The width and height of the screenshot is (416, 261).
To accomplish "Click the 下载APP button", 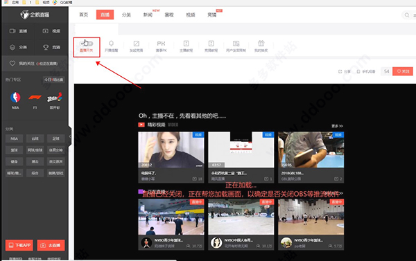I will click(19, 245).
